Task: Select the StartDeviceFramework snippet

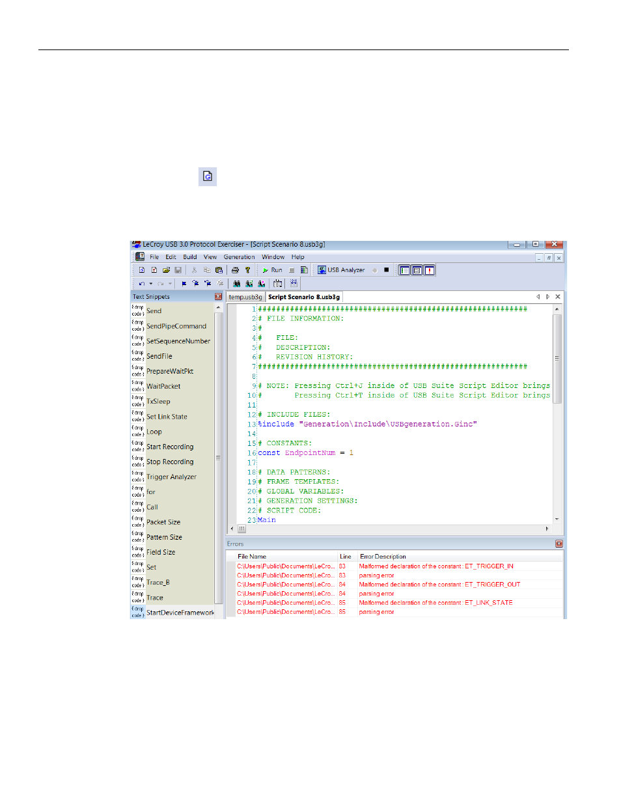Action: [180, 613]
